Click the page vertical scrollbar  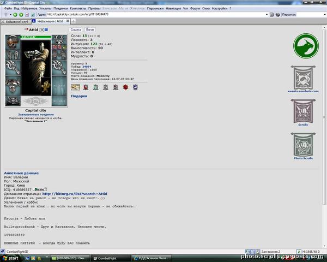[x=324, y=117]
